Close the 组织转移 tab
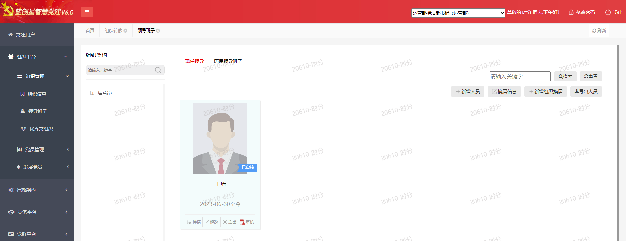The width and height of the screenshot is (626, 241). tap(125, 31)
